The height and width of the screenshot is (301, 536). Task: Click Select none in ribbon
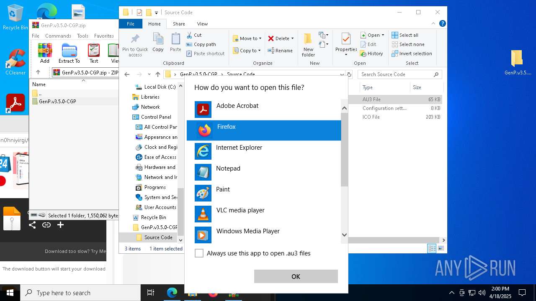point(408,44)
